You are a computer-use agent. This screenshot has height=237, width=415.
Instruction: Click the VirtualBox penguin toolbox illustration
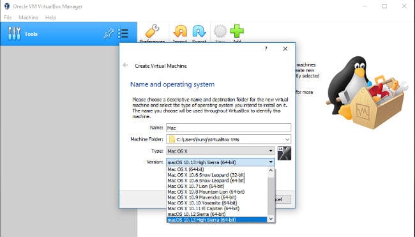tap(368, 92)
